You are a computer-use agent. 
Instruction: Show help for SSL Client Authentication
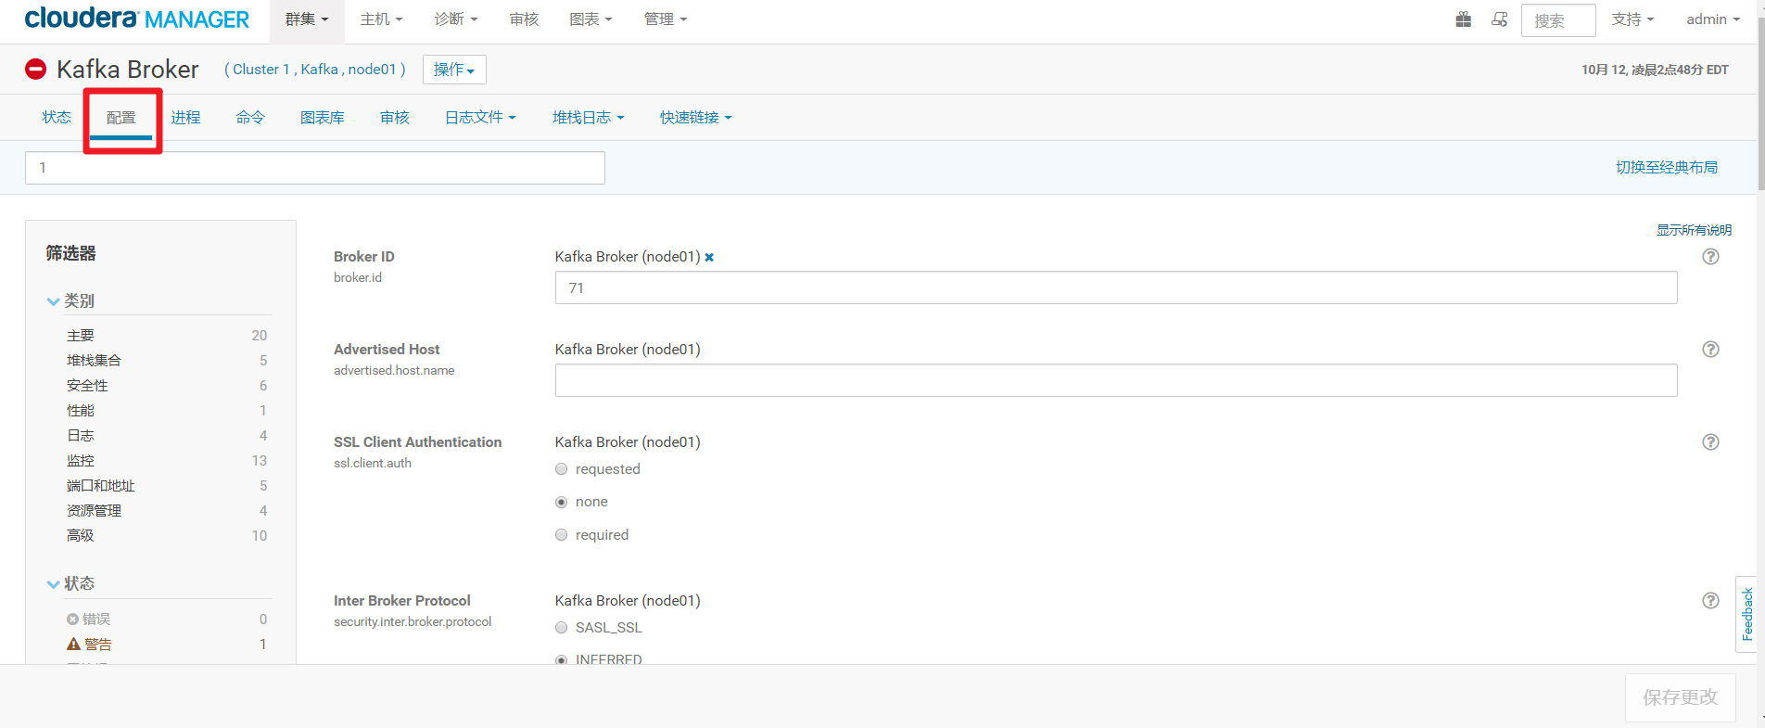tap(1711, 442)
